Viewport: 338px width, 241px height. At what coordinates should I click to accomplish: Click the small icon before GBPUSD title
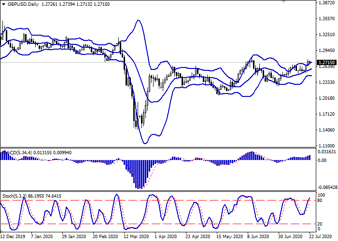[x=3, y=3]
